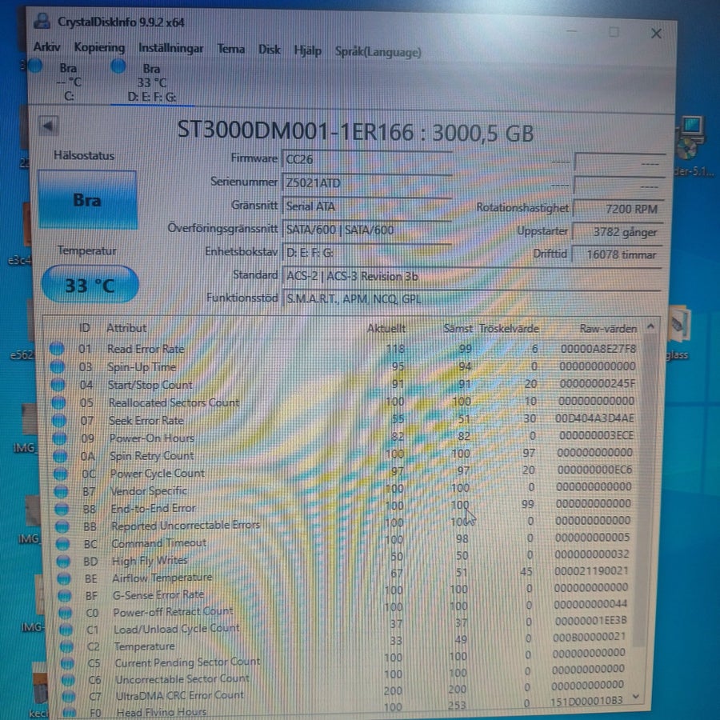Click status icon for Uncorrectable Sector Count
The height and width of the screenshot is (720, 720).
point(69,680)
